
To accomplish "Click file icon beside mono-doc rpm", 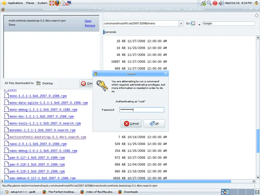I will (x=6, y=116).
